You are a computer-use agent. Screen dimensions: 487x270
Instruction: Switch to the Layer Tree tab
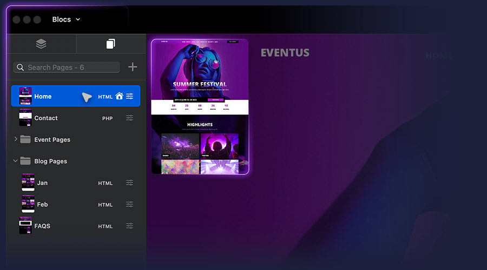41,44
